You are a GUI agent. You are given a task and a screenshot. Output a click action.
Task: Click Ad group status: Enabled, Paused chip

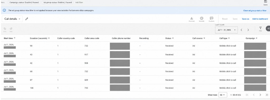coord(57,3)
